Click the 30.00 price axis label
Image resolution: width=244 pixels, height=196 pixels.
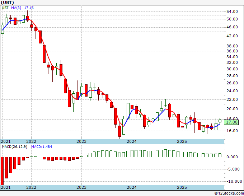[232, 69]
